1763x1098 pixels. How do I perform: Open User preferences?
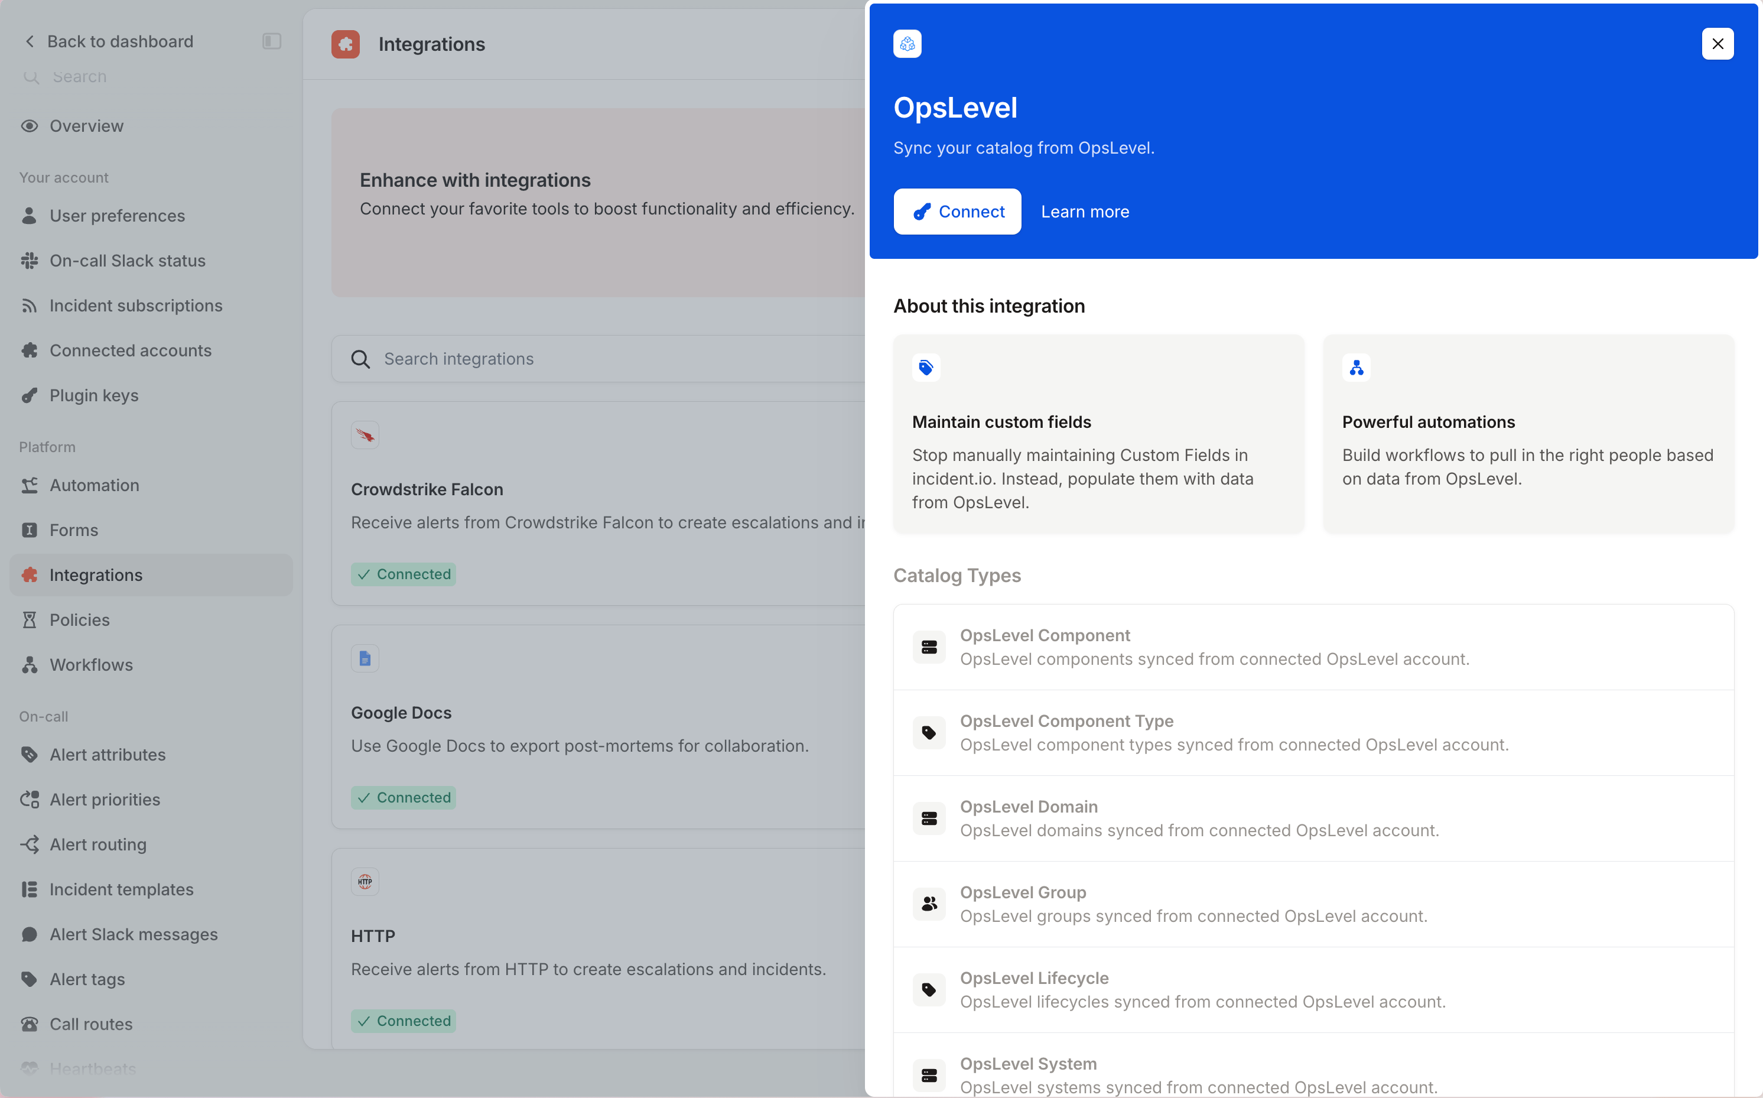[x=151, y=216]
